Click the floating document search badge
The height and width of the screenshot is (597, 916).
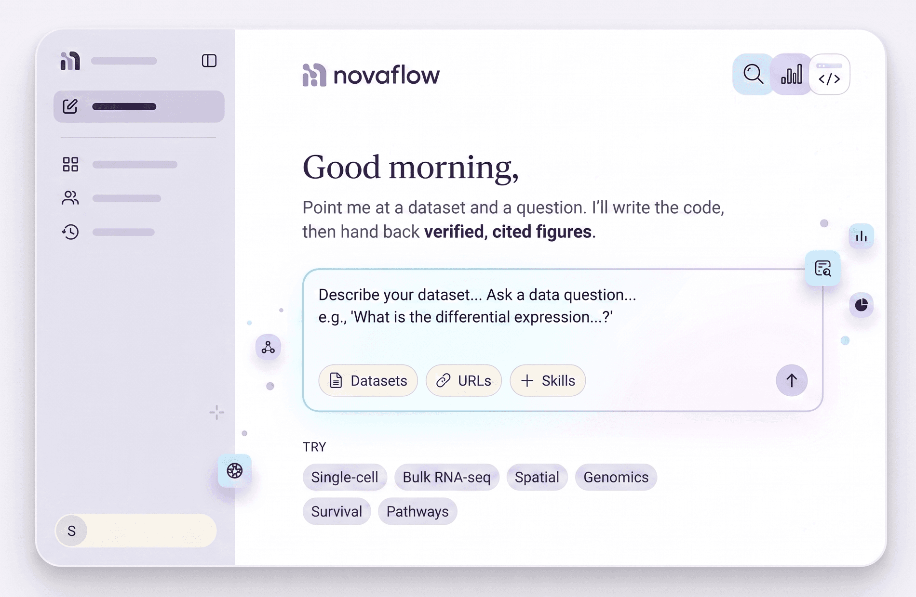(823, 268)
